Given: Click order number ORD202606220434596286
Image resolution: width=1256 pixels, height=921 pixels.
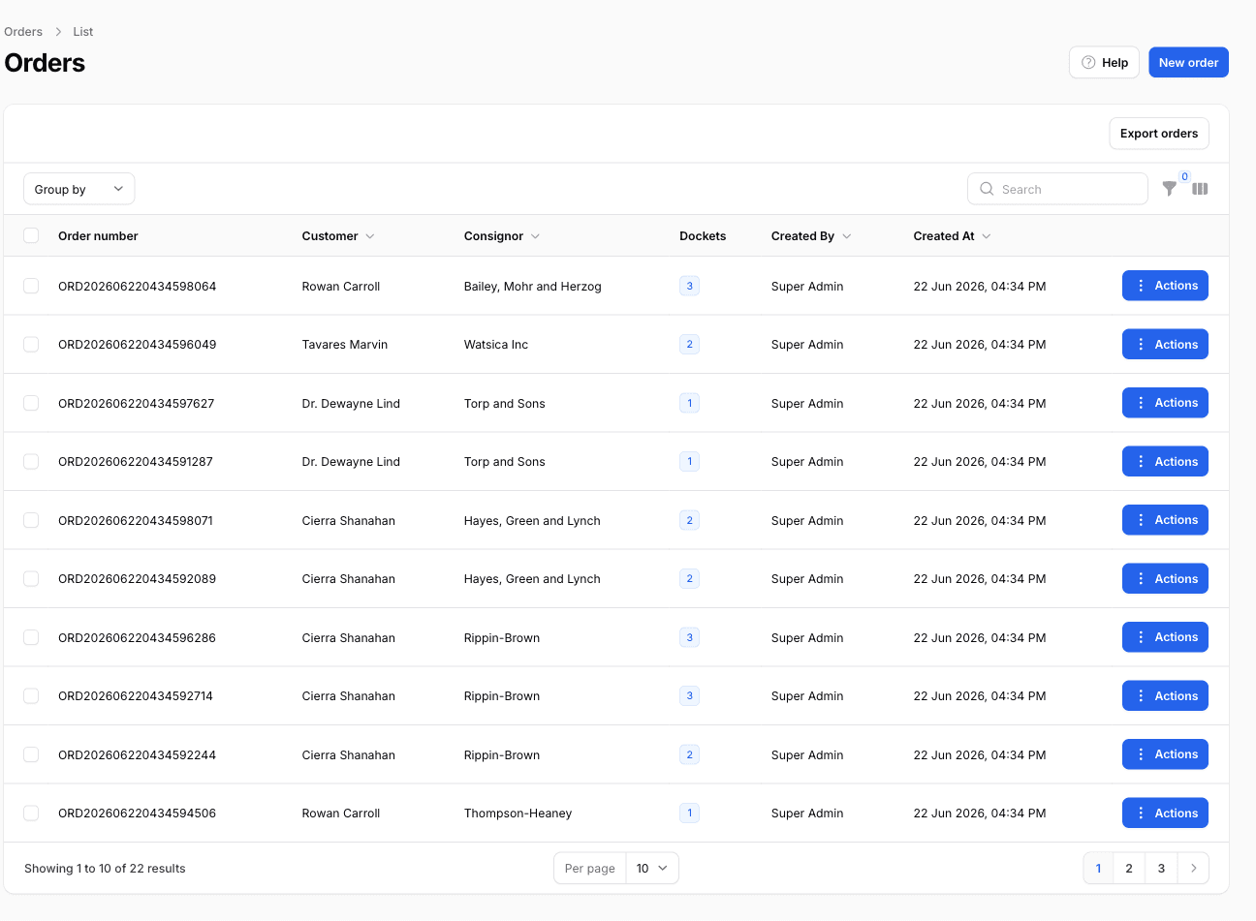Looking at the screenshot, I should [x=137, y=638].
